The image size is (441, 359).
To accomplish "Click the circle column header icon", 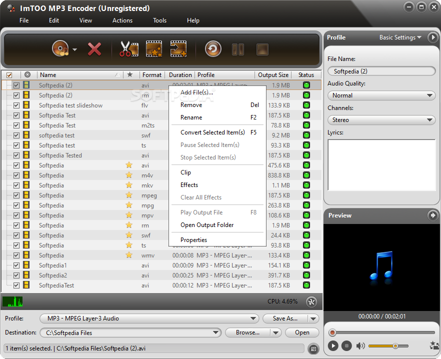I will 27,74.
